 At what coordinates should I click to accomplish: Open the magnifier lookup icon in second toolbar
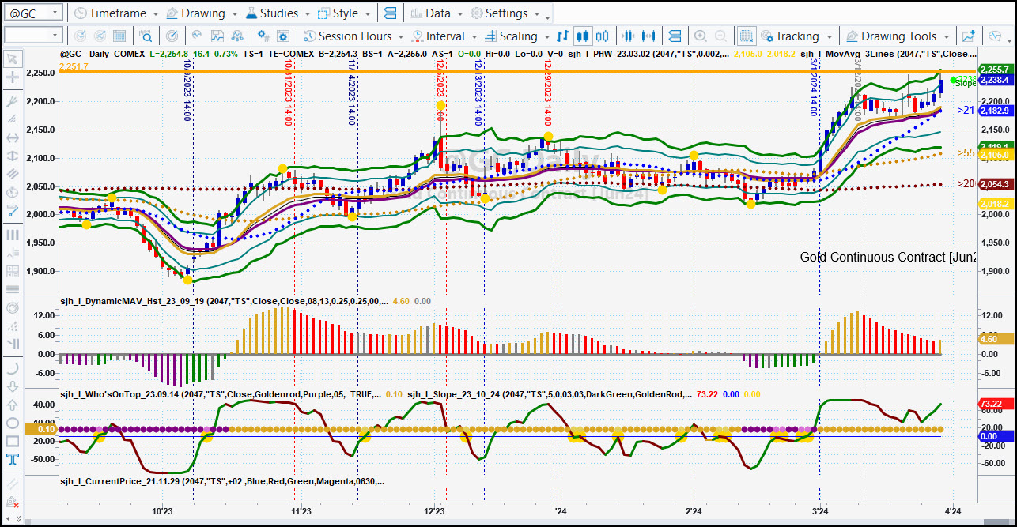pyautogui.click(x=146, y=36)
